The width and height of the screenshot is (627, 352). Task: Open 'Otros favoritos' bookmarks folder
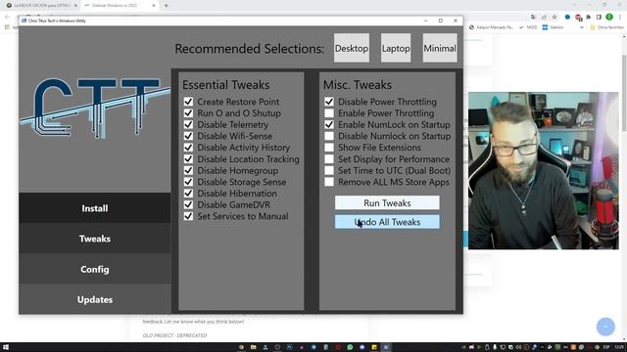(606, 27)
